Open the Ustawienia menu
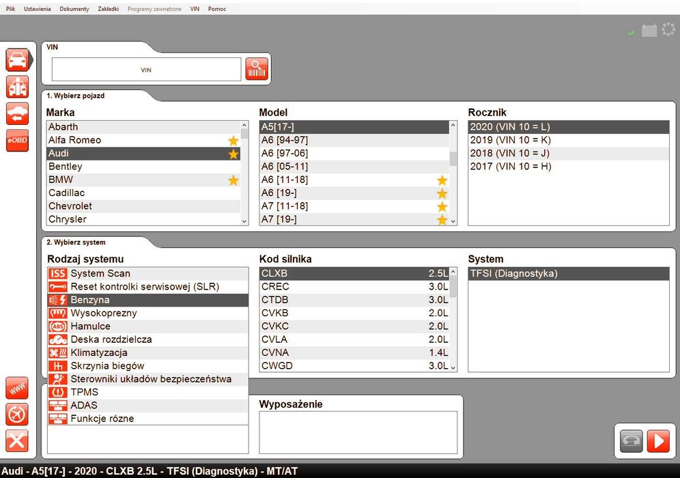The image size is (680, 478). (x=38, y=9)
